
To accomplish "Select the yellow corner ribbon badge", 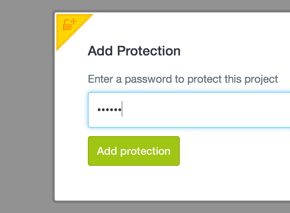I will point(68,26).
